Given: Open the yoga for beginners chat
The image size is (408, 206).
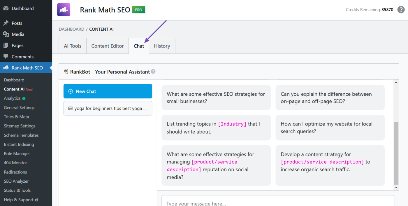Looking at the screenshot, I should pyautogui.click(x=108, y=108).
